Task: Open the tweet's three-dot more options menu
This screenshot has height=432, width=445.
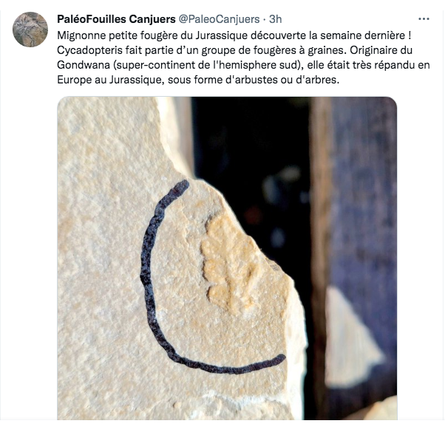Action: click(424, 19)
